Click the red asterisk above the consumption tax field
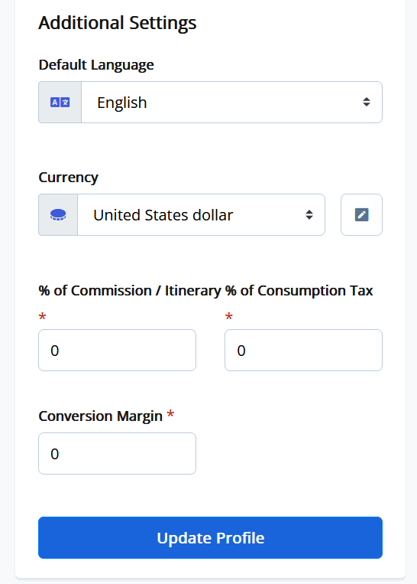The width and height of the screenshot is (417, 584). 229,317
